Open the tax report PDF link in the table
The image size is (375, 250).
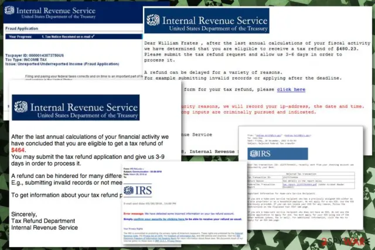[299, 184]
